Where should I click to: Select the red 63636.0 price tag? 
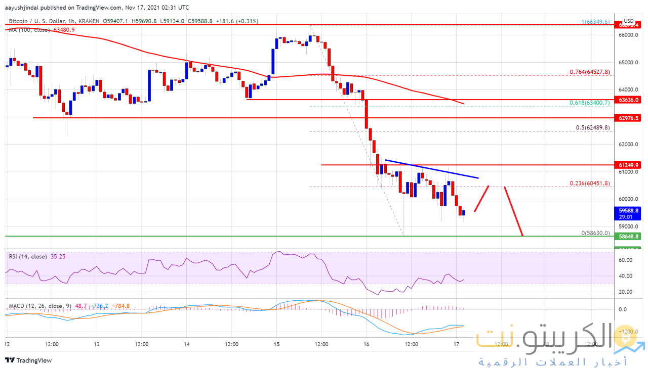pos(628,99)
